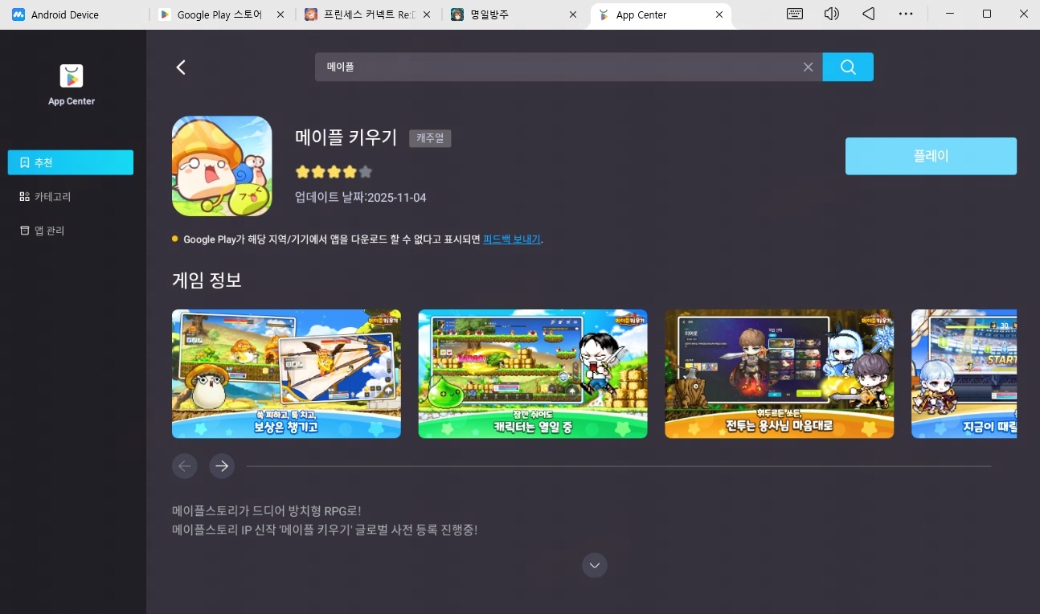Click the 플레이 button
This screenshot has width=1040, height=614.
tap(931, 156)
